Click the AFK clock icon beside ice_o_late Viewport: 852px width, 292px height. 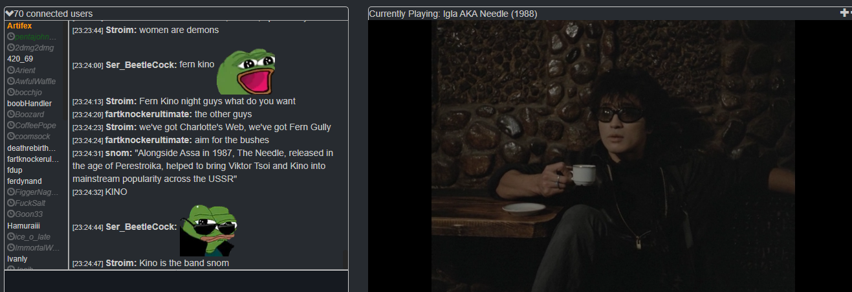(x=11, y=236)
